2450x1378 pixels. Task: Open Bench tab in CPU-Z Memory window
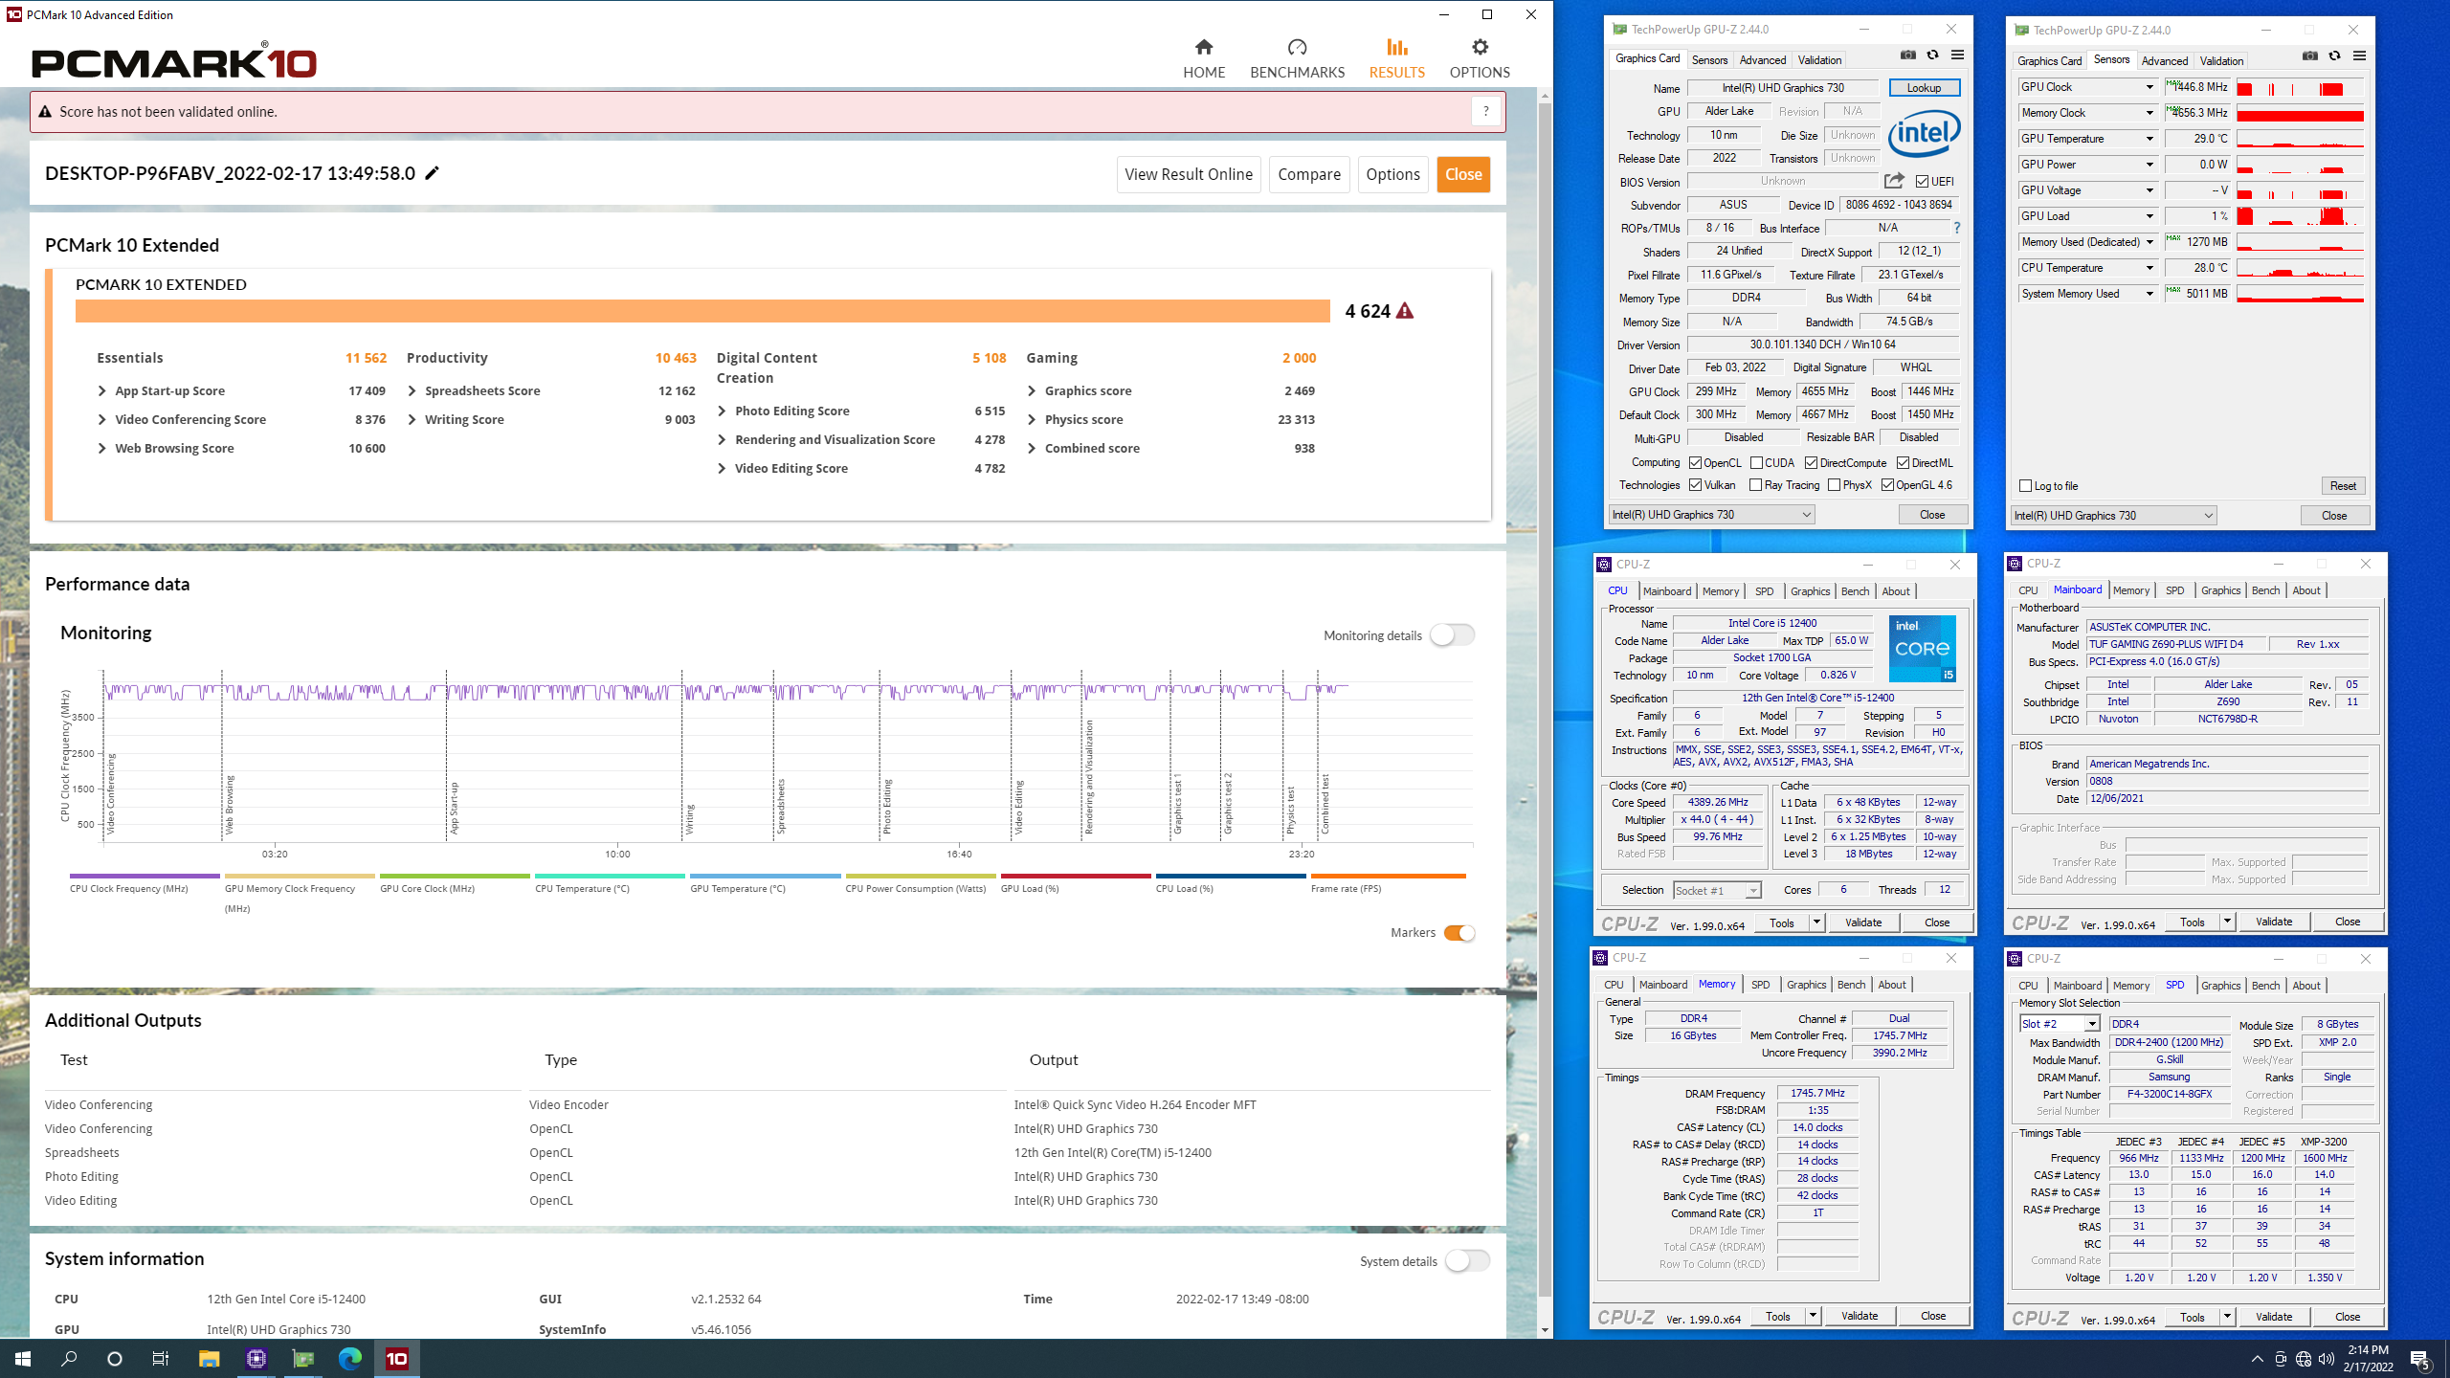pyautogui.click(x=1851, y=985)
